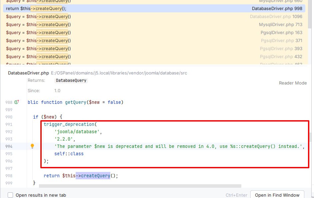Click the 'joomla/database' string on line 992
Image resolution: width=314 pixels, height=198 pixels.
click(77, 132)
